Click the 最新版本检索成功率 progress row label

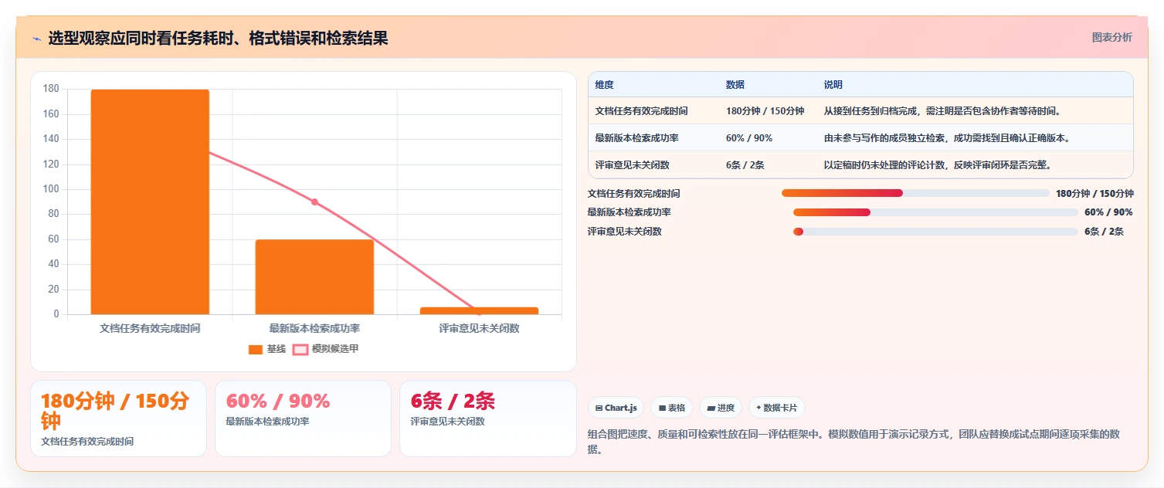[630, 212]
